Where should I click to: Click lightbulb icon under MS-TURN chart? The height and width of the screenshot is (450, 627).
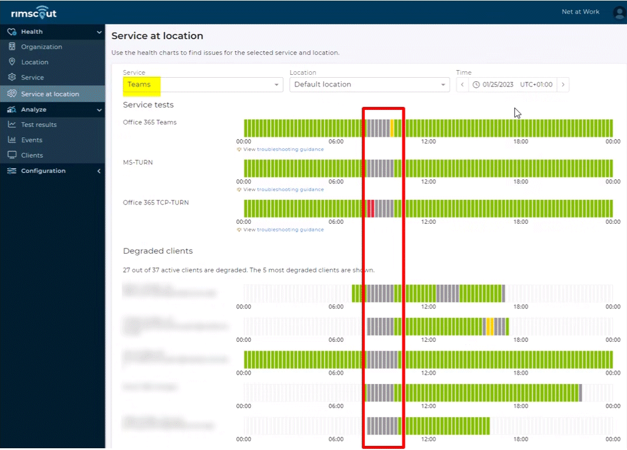point(239,189)
